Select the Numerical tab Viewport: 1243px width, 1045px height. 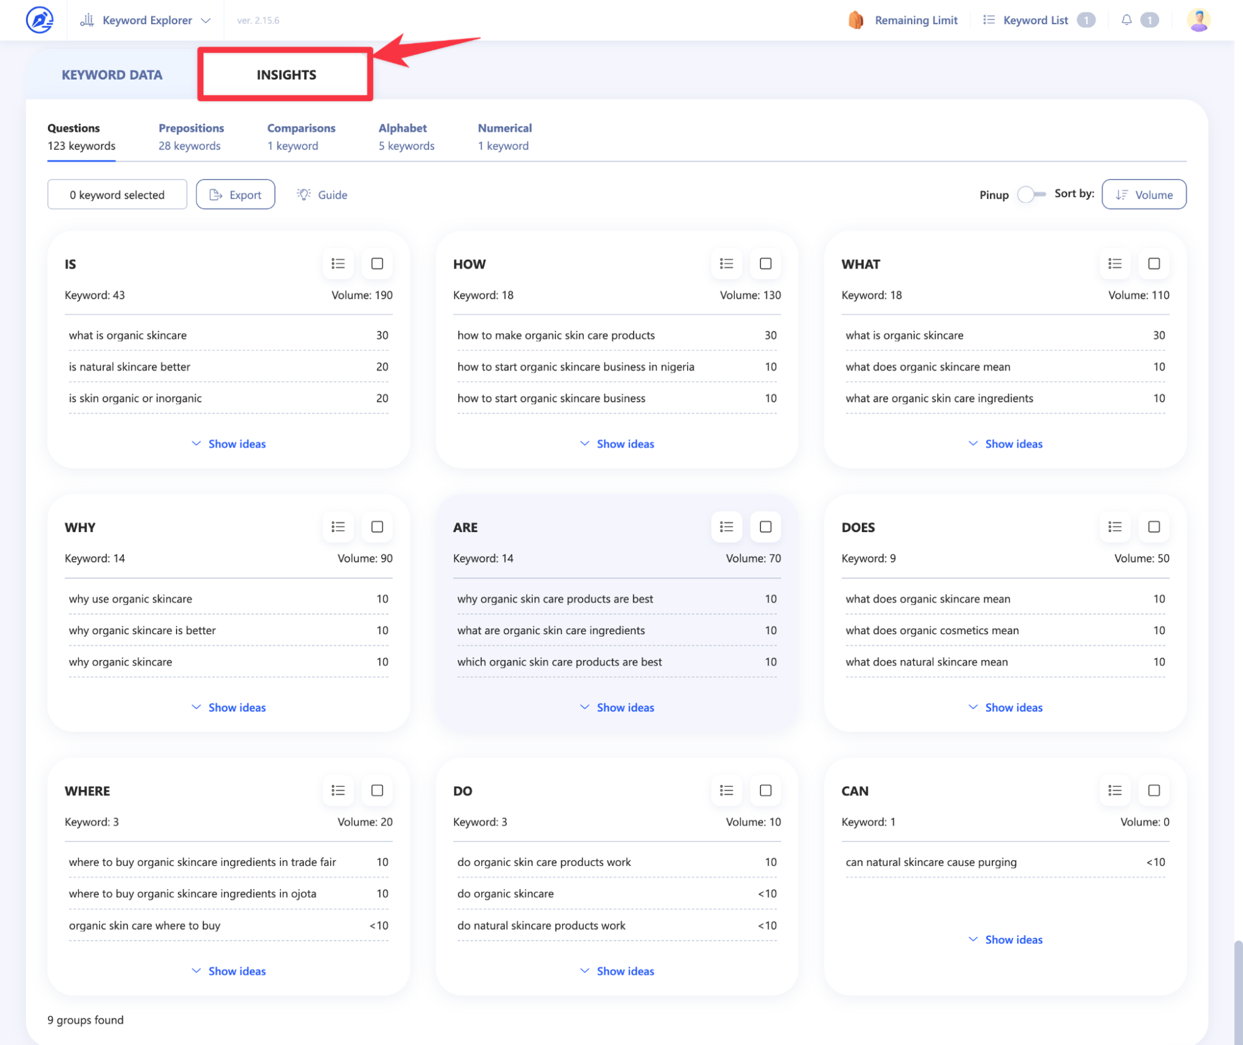pos(504,137)
